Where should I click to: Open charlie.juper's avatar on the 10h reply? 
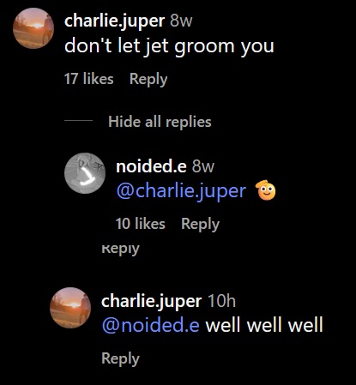[x=70, y=308]
